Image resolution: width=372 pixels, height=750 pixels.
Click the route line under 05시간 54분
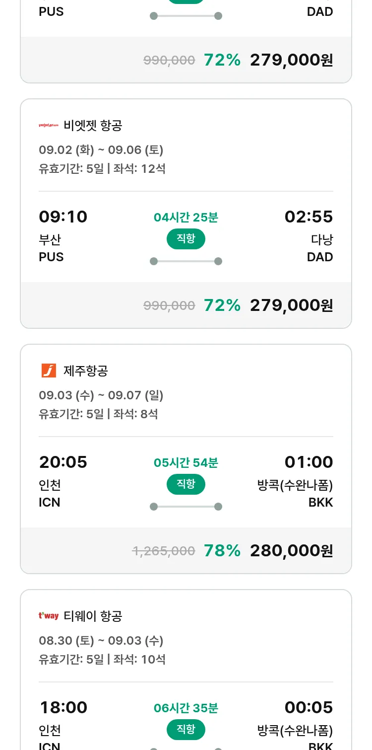[x=186, y=507]
